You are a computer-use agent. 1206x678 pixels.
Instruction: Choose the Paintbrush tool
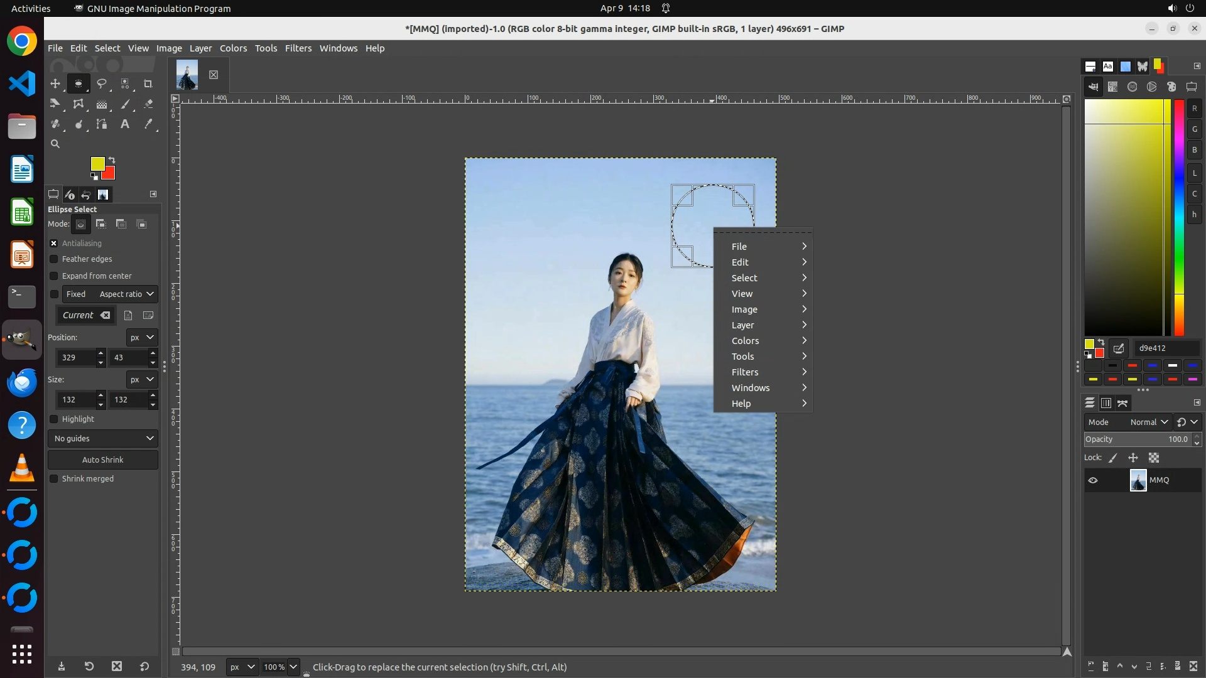126,104
